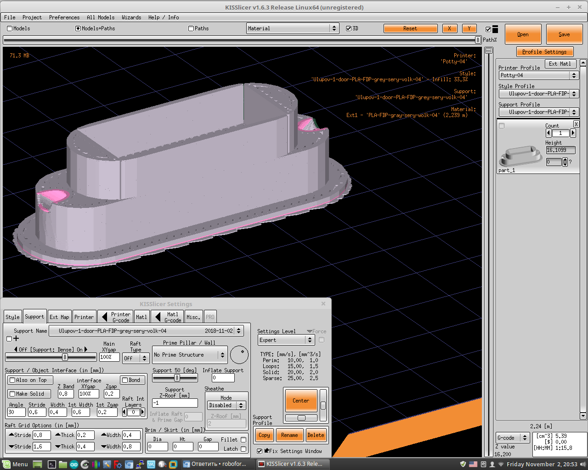
Task: Click the prime pillar position dial
Action: coord(239,355)
